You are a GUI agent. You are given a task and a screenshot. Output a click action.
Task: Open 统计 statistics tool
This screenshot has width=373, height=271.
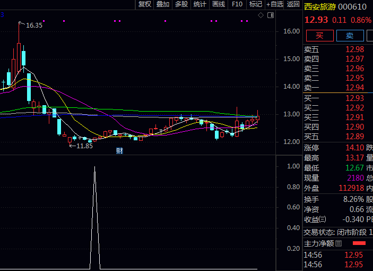pos(200,4)
